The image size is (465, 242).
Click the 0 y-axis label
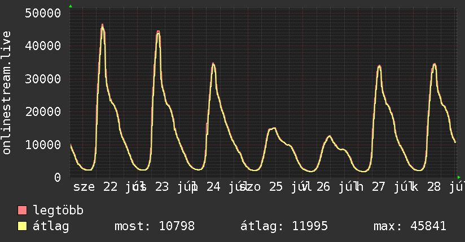(x=58, y=177)
